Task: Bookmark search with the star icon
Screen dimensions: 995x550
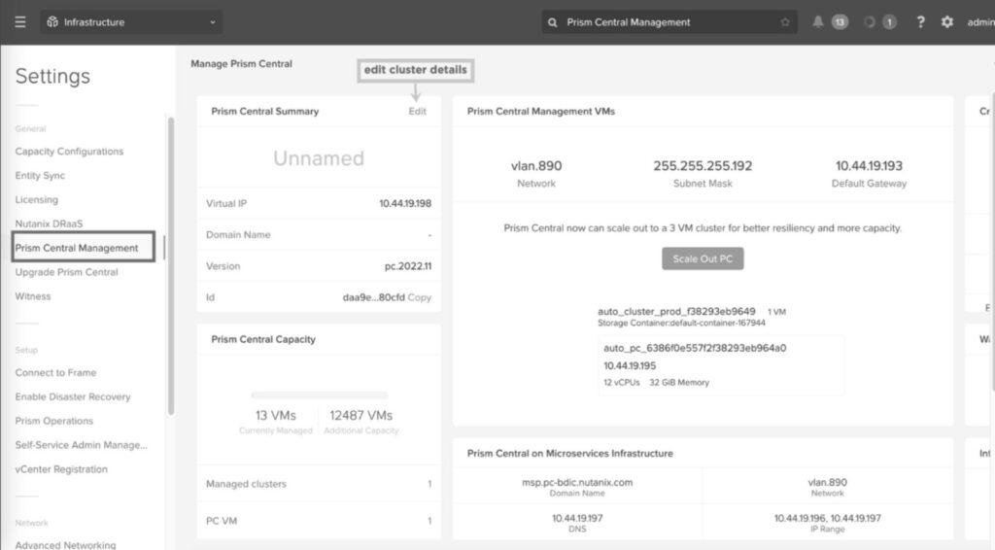Action: (785, 22)
